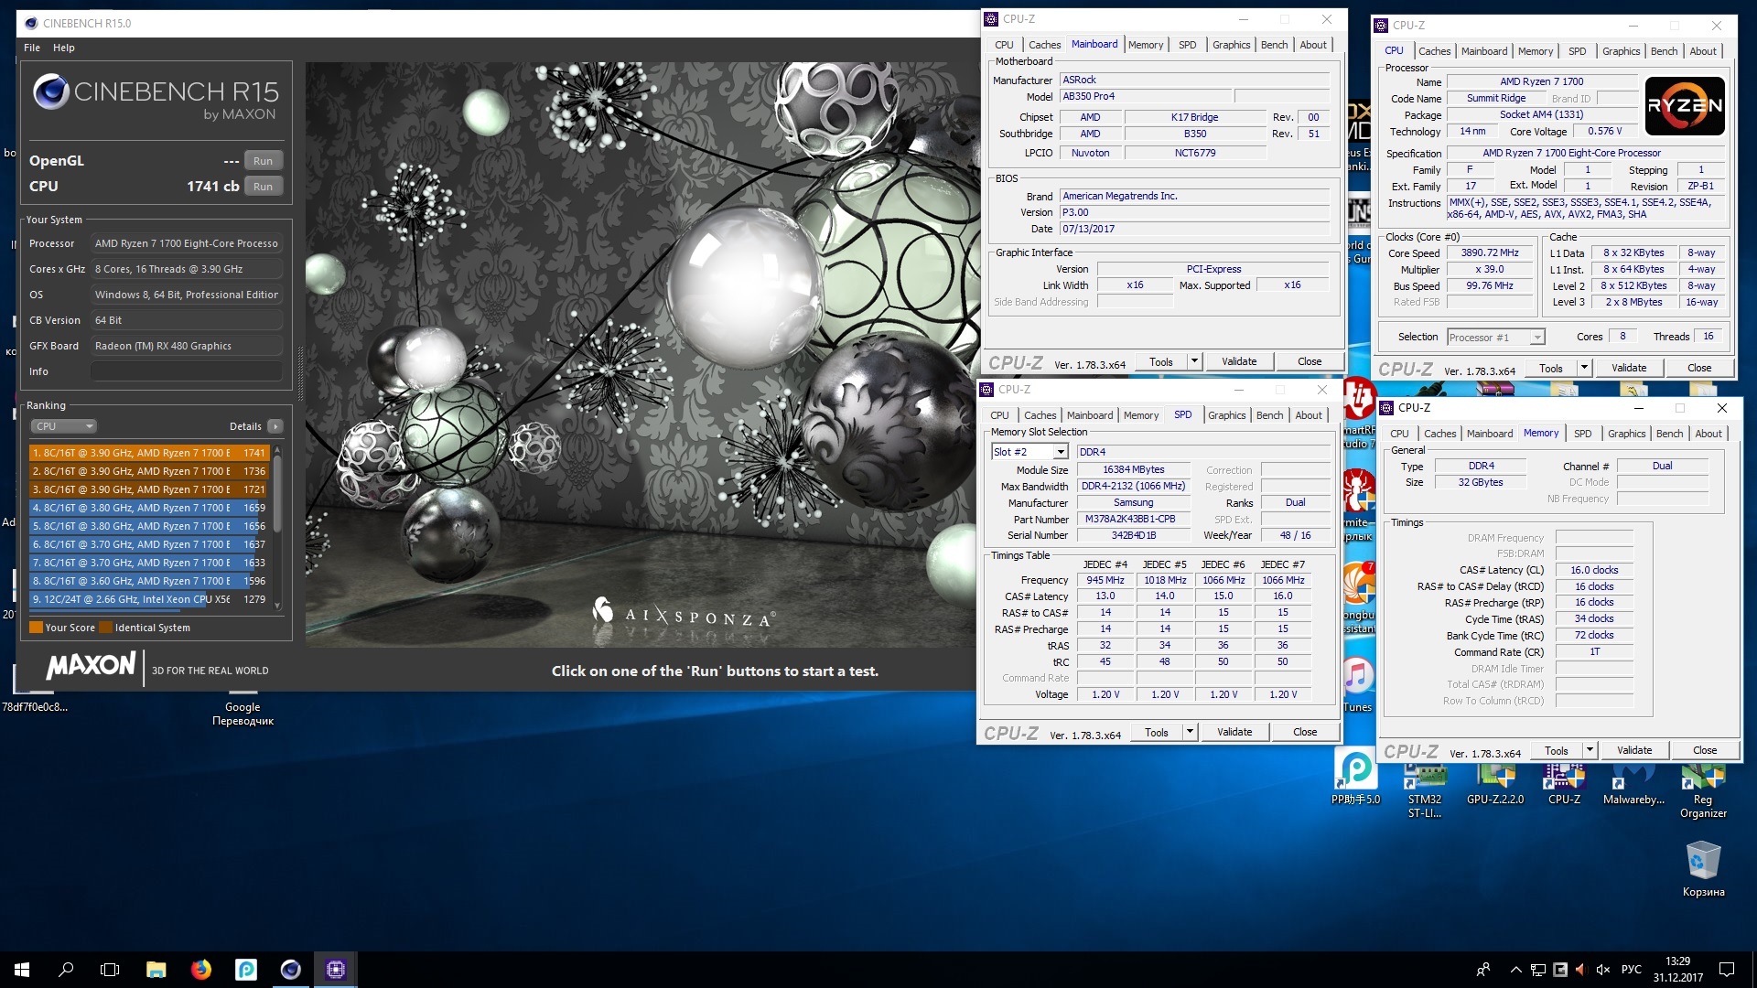Open File Explorer from taskbar
Viewport: 1757px width, 988px height.
pyautogui.click(x=156, y=970)
